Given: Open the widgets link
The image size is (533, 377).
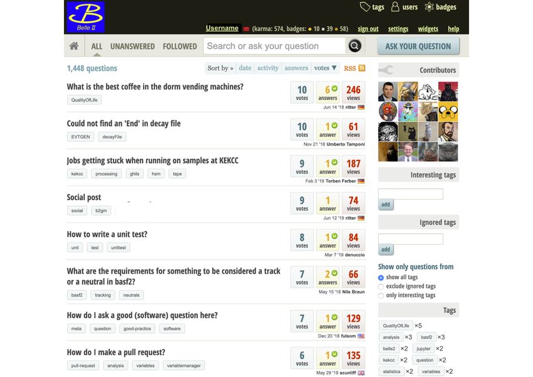Looking at the screenshot, I should pyautogui.click(x=428, y=29).
